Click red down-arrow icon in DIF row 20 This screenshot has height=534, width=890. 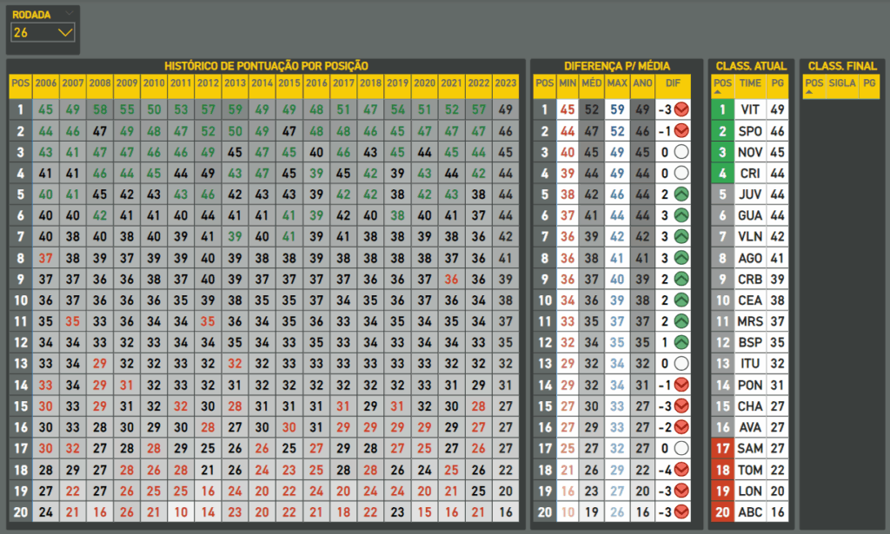(681, 512)
